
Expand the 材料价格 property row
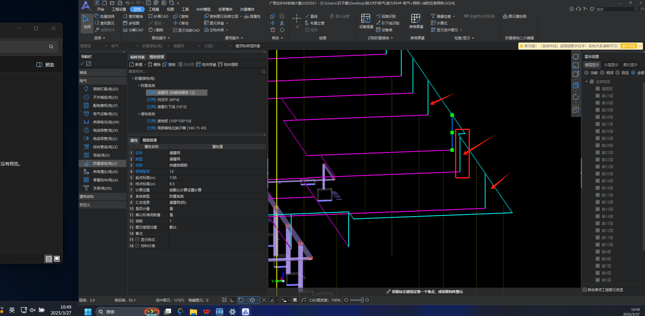click(137, 246)
